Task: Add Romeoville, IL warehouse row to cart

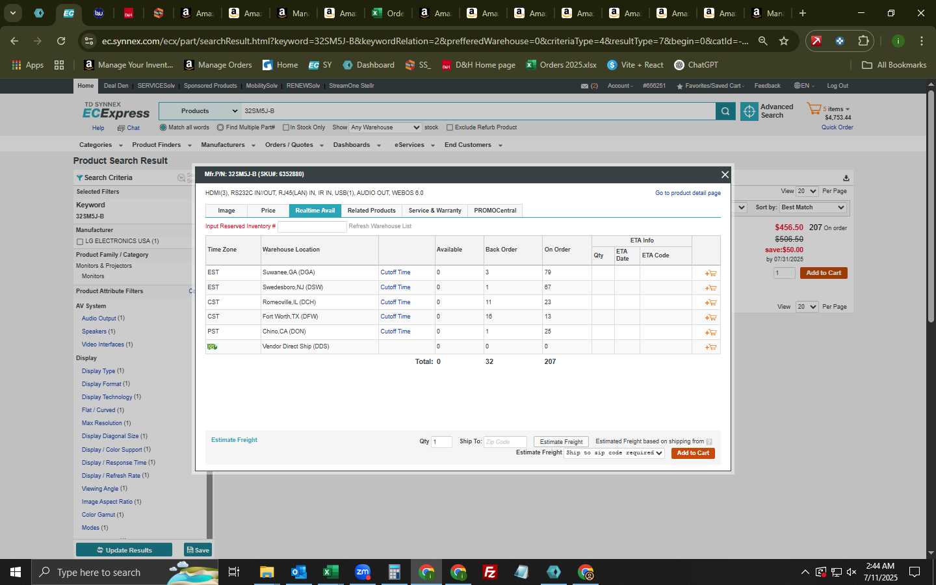Action: [x=710, y=303]
